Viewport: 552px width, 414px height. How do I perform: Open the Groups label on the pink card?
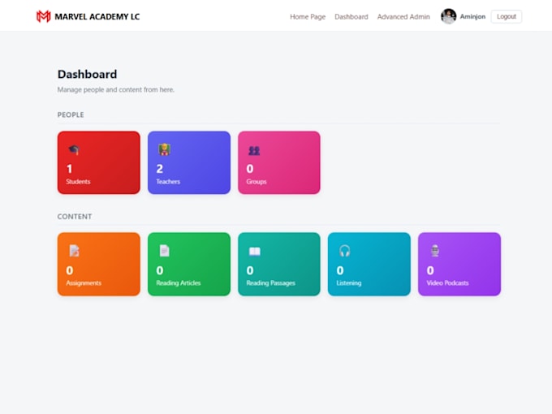[x=257, y=182]
